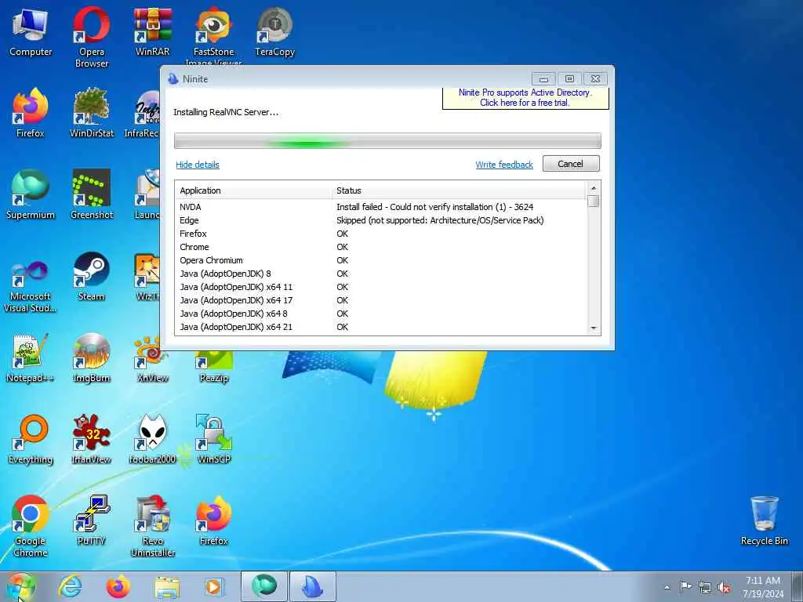Image resolution: width=803 pixels, height=602 pixels.
Task: Click Ninite Pro free trial banner
Action: tap(525, 98)
